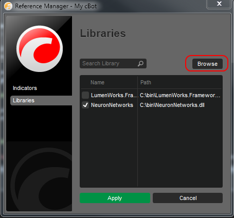Sort libraries by Name column
234x218 pixels.
(97, 82)
